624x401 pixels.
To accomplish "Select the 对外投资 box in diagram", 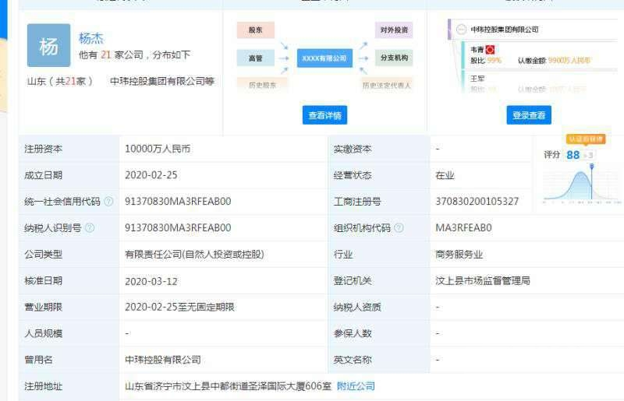I will tap(395, 30).
